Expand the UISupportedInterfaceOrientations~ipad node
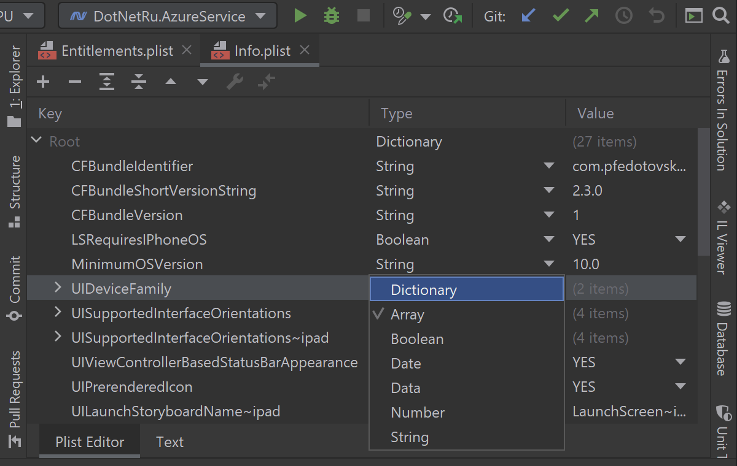The width and height of the screenshot is (737, 466). click(x=58, y=336)
